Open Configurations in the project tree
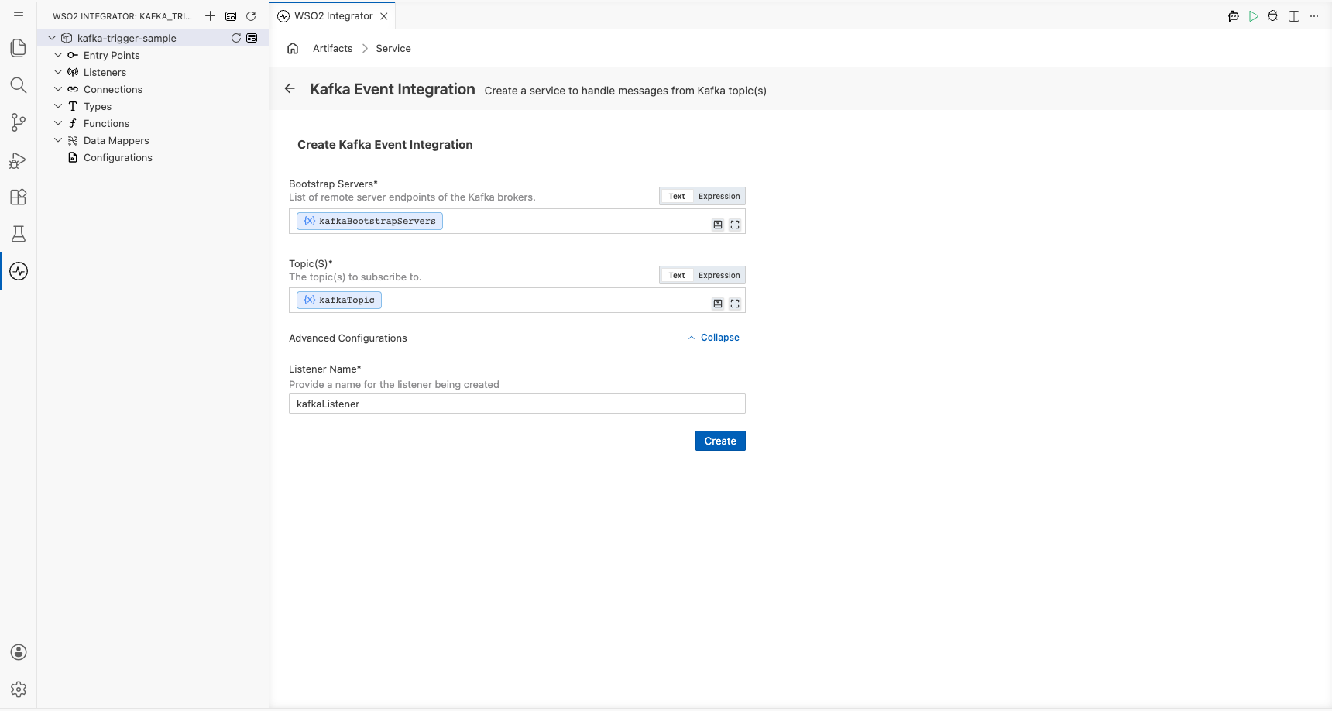Image resolution: width=1332 pixels, height=711 pixels. [x=118, y=157]
